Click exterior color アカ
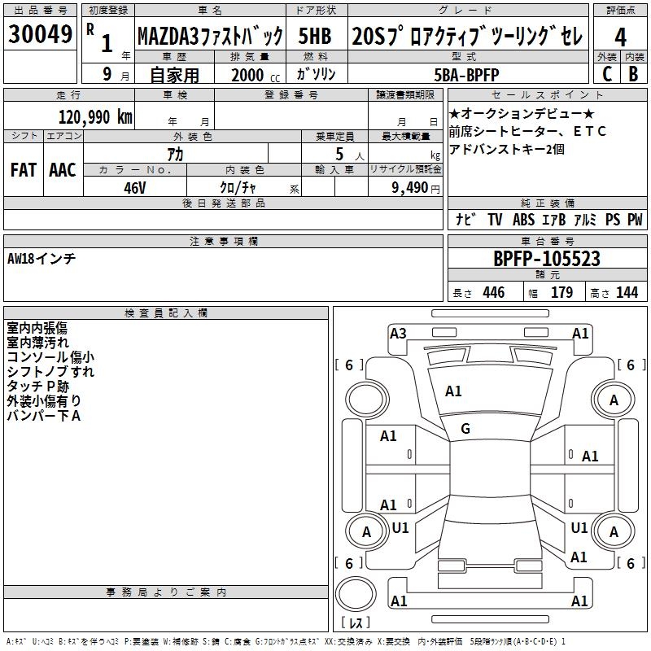The image size is (651, 651). click(175, 154)
